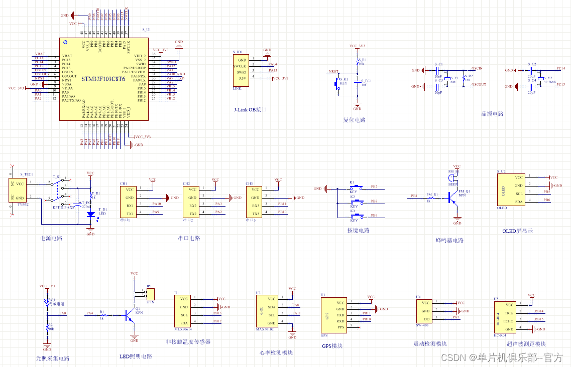This screenshot has height=367, width=571.
Task: Select the FM_Q1 NPN transistor symbol
Action: (x=452, y=198)
